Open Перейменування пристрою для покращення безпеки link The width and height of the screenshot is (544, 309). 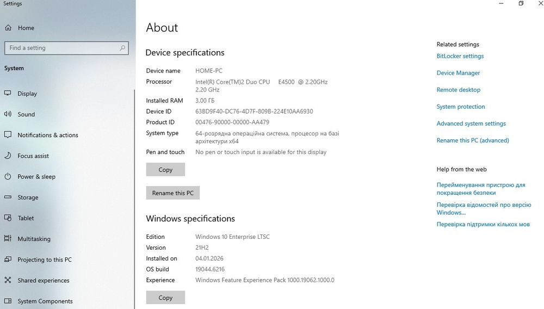pos(481,189)
